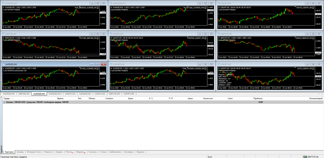Click the Баланс: 100.00 USD summary row
Viewport: 324px width, 158px height.
(163, 102)
